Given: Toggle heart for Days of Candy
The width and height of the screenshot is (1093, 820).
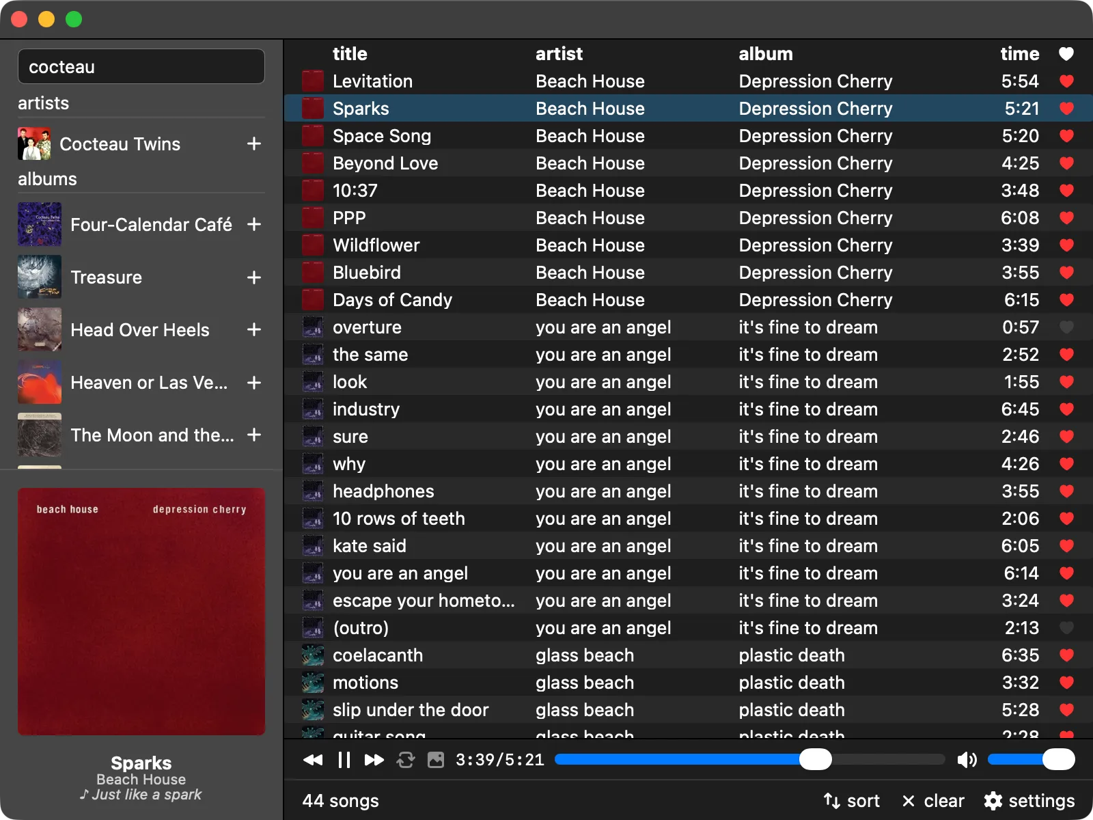Looking at the screenshot, I should click(1066, 300).
